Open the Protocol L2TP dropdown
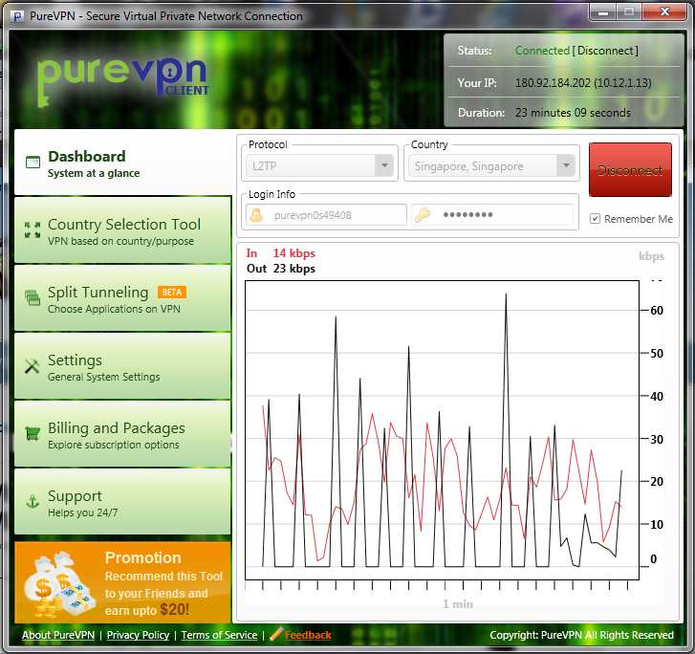The width and height of the screenshot is (695, 654). coord(319,165)
